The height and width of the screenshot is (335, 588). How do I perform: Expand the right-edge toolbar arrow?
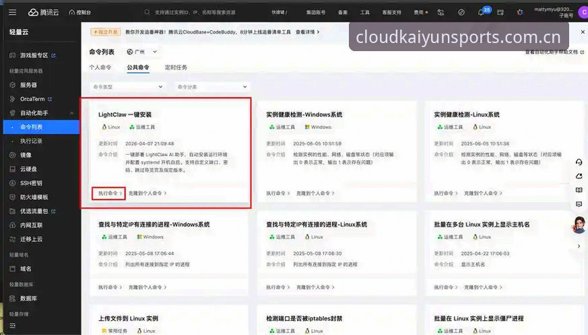[579, 246]
